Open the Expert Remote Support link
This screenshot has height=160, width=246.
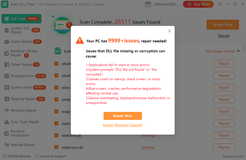click(x=123, y=125)
